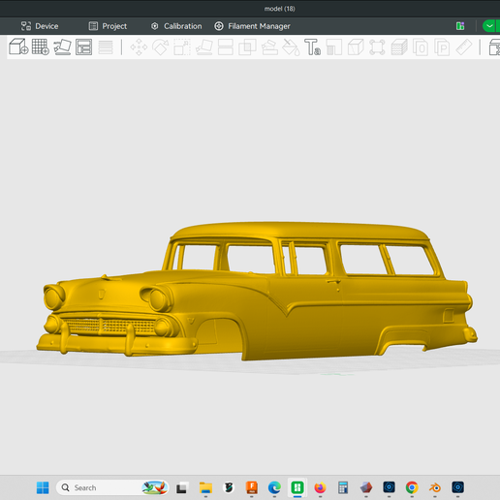Select the Scale tool icon
Image resolution: width=500 pixels, height=500 pixels.
click(x=182, y=47)
